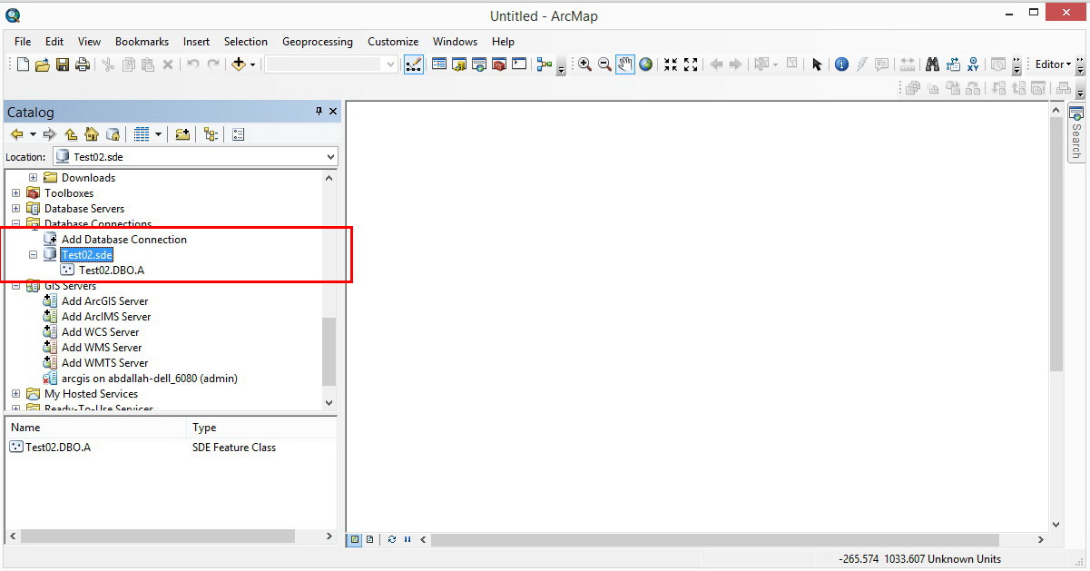The height and width of the screenshot is (571, 1090).
Task: Expand the Database Servers node
Action: (15, 209)
